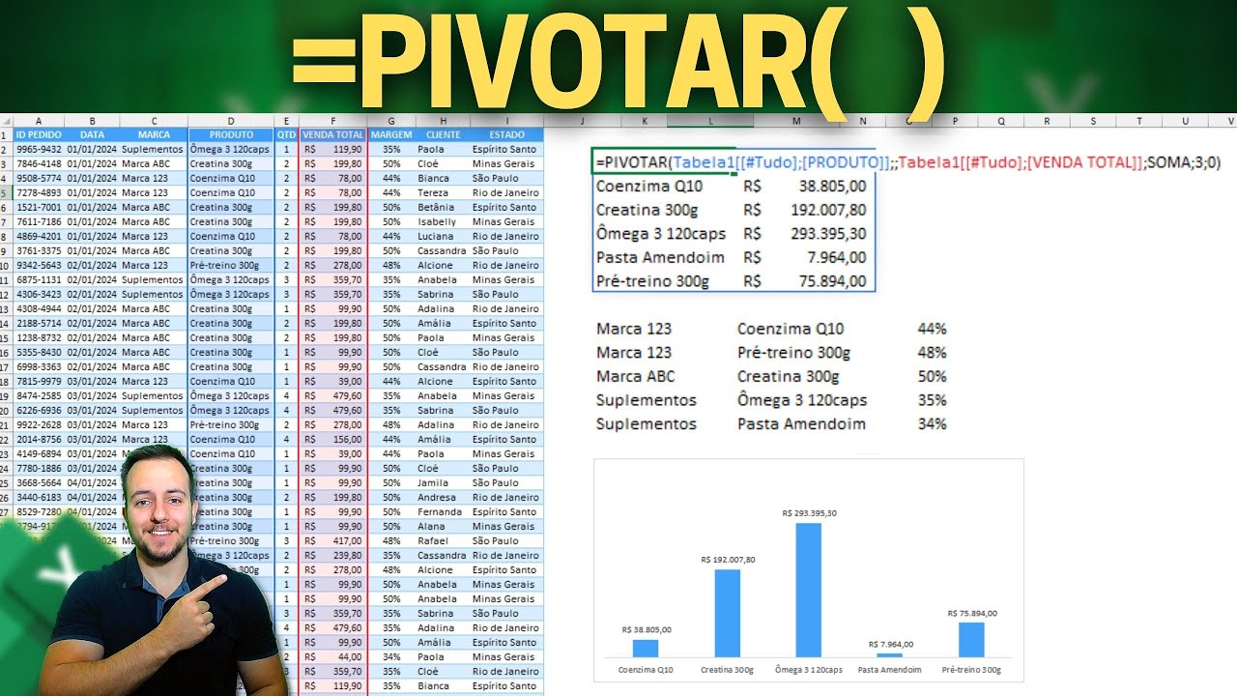
Task: Select column T header
Action: (x=1139, y=121)
